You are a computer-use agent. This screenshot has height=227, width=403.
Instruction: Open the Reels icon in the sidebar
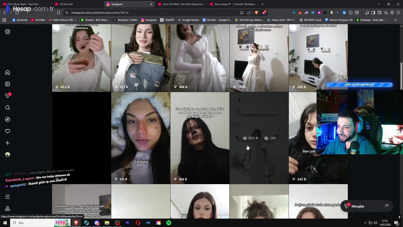point(8,84)
